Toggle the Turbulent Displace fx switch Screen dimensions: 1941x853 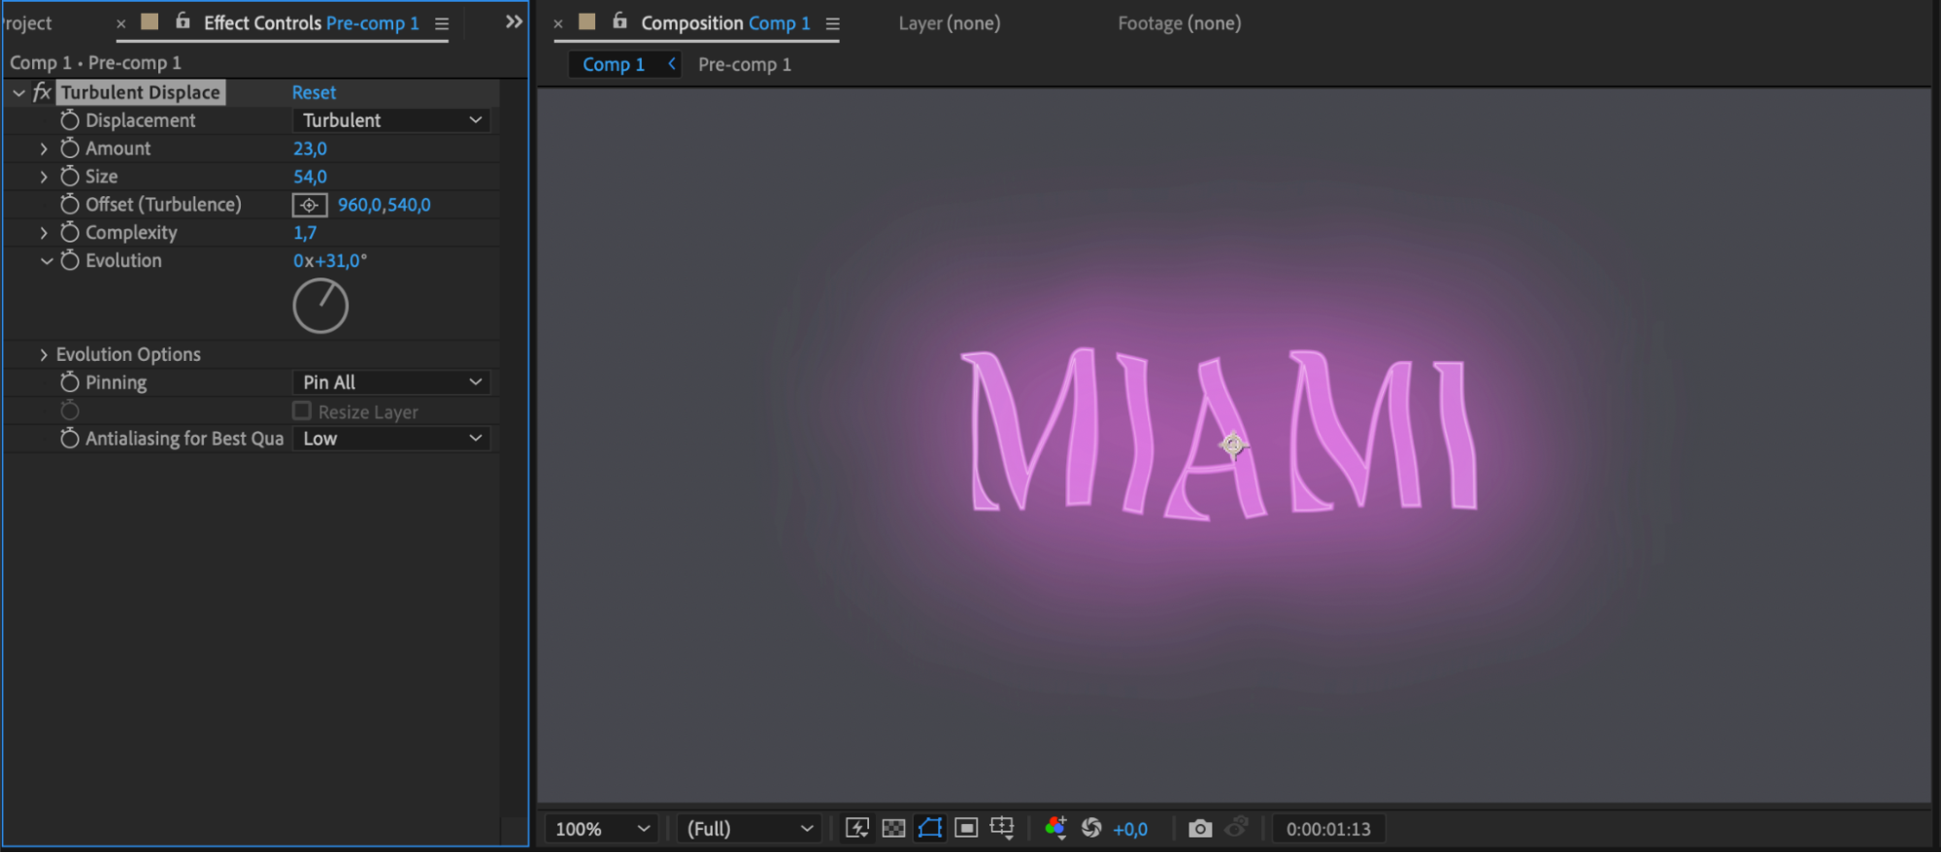[42, 92]
